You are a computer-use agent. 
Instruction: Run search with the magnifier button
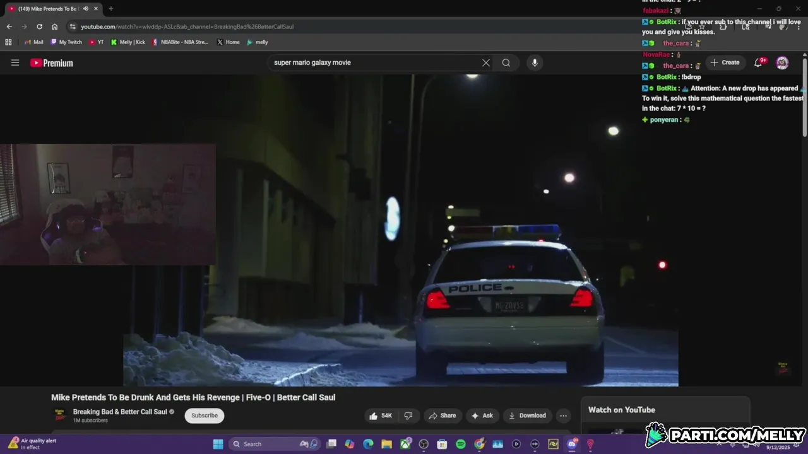(506, 62)
